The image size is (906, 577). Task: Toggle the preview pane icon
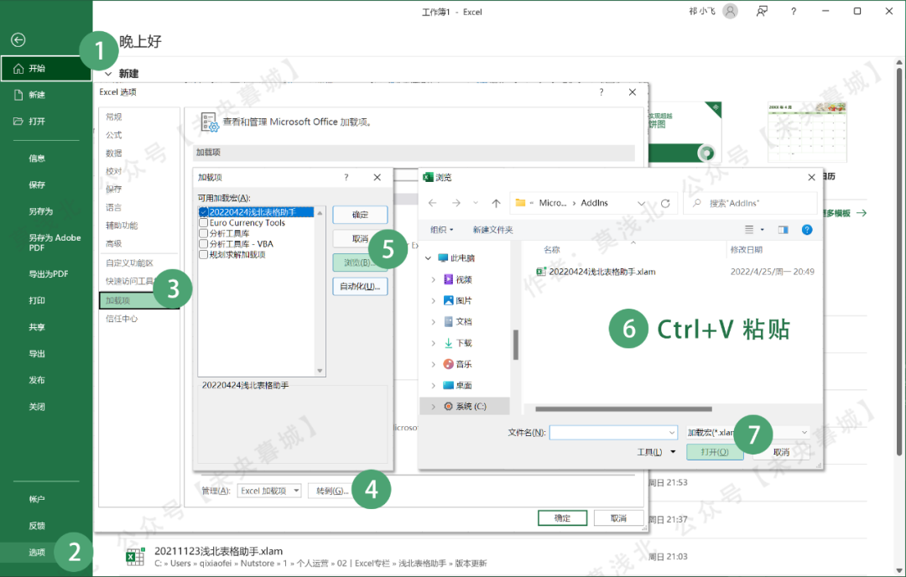pos(783,229)
